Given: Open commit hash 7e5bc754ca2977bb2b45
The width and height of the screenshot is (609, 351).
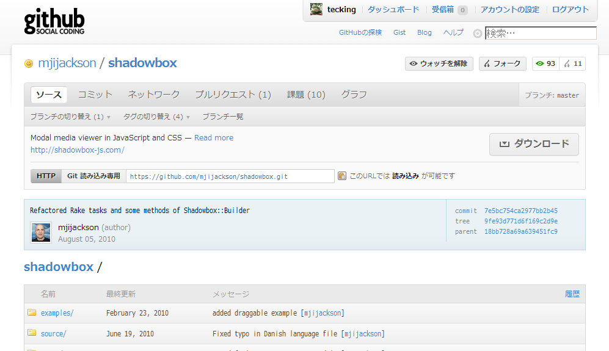Looking at the screenshot, I should (521, 211).
